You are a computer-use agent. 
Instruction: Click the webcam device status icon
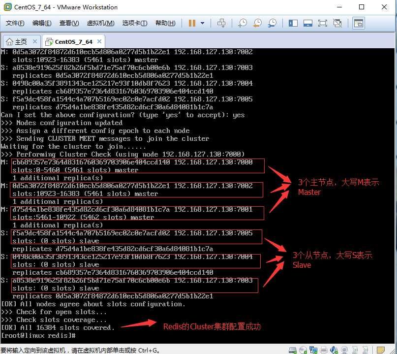point(344,350)
